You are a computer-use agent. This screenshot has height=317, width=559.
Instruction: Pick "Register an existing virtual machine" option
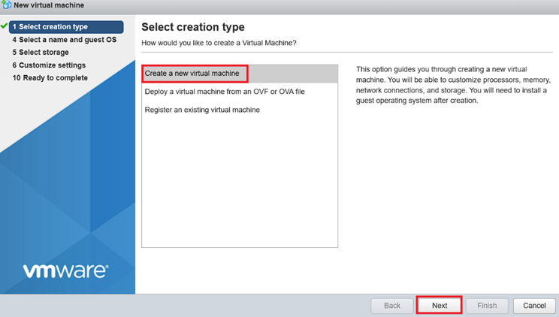(x=202, y=110)
